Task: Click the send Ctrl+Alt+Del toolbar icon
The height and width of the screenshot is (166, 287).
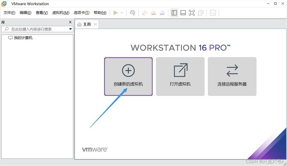Action: [x=132, y=13]
